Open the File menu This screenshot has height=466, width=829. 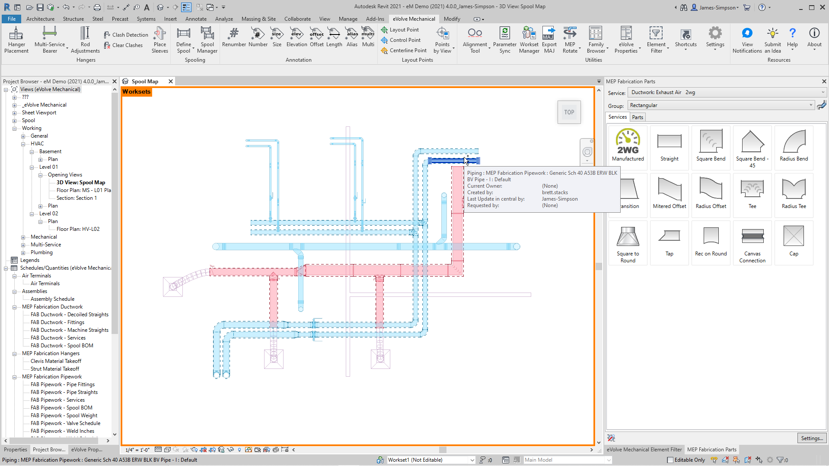[12, 19]
